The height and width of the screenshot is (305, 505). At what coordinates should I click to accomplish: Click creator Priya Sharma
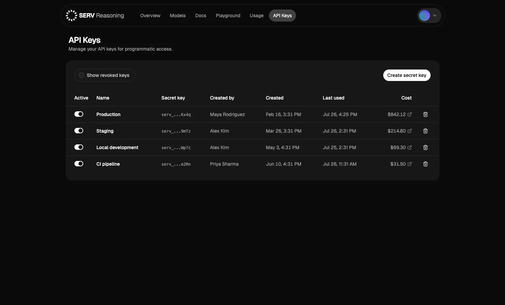224,164
